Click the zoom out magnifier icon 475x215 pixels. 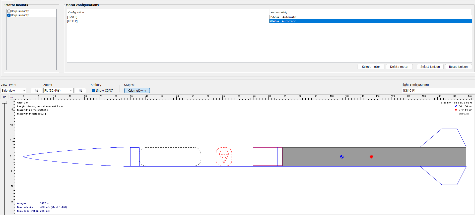coord(36,91)
